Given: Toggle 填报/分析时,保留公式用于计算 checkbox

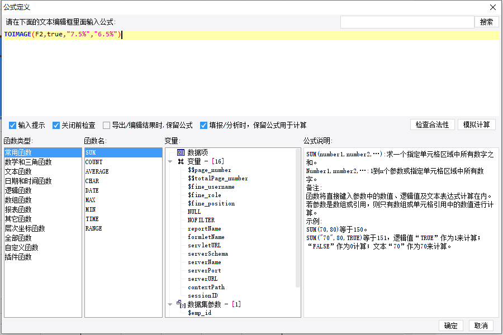Looking at the screenshot, I should pos(203,125).
